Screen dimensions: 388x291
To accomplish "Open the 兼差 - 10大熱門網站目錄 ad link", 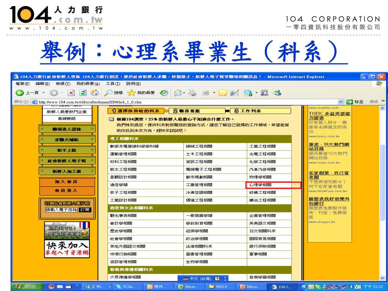I will (x=329, y=147).
